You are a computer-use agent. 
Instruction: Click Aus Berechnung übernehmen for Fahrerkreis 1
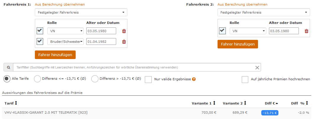point(60,4)
